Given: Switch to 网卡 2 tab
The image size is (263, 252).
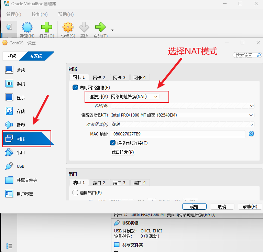Looking at the screenshot, I should [99, 77].
